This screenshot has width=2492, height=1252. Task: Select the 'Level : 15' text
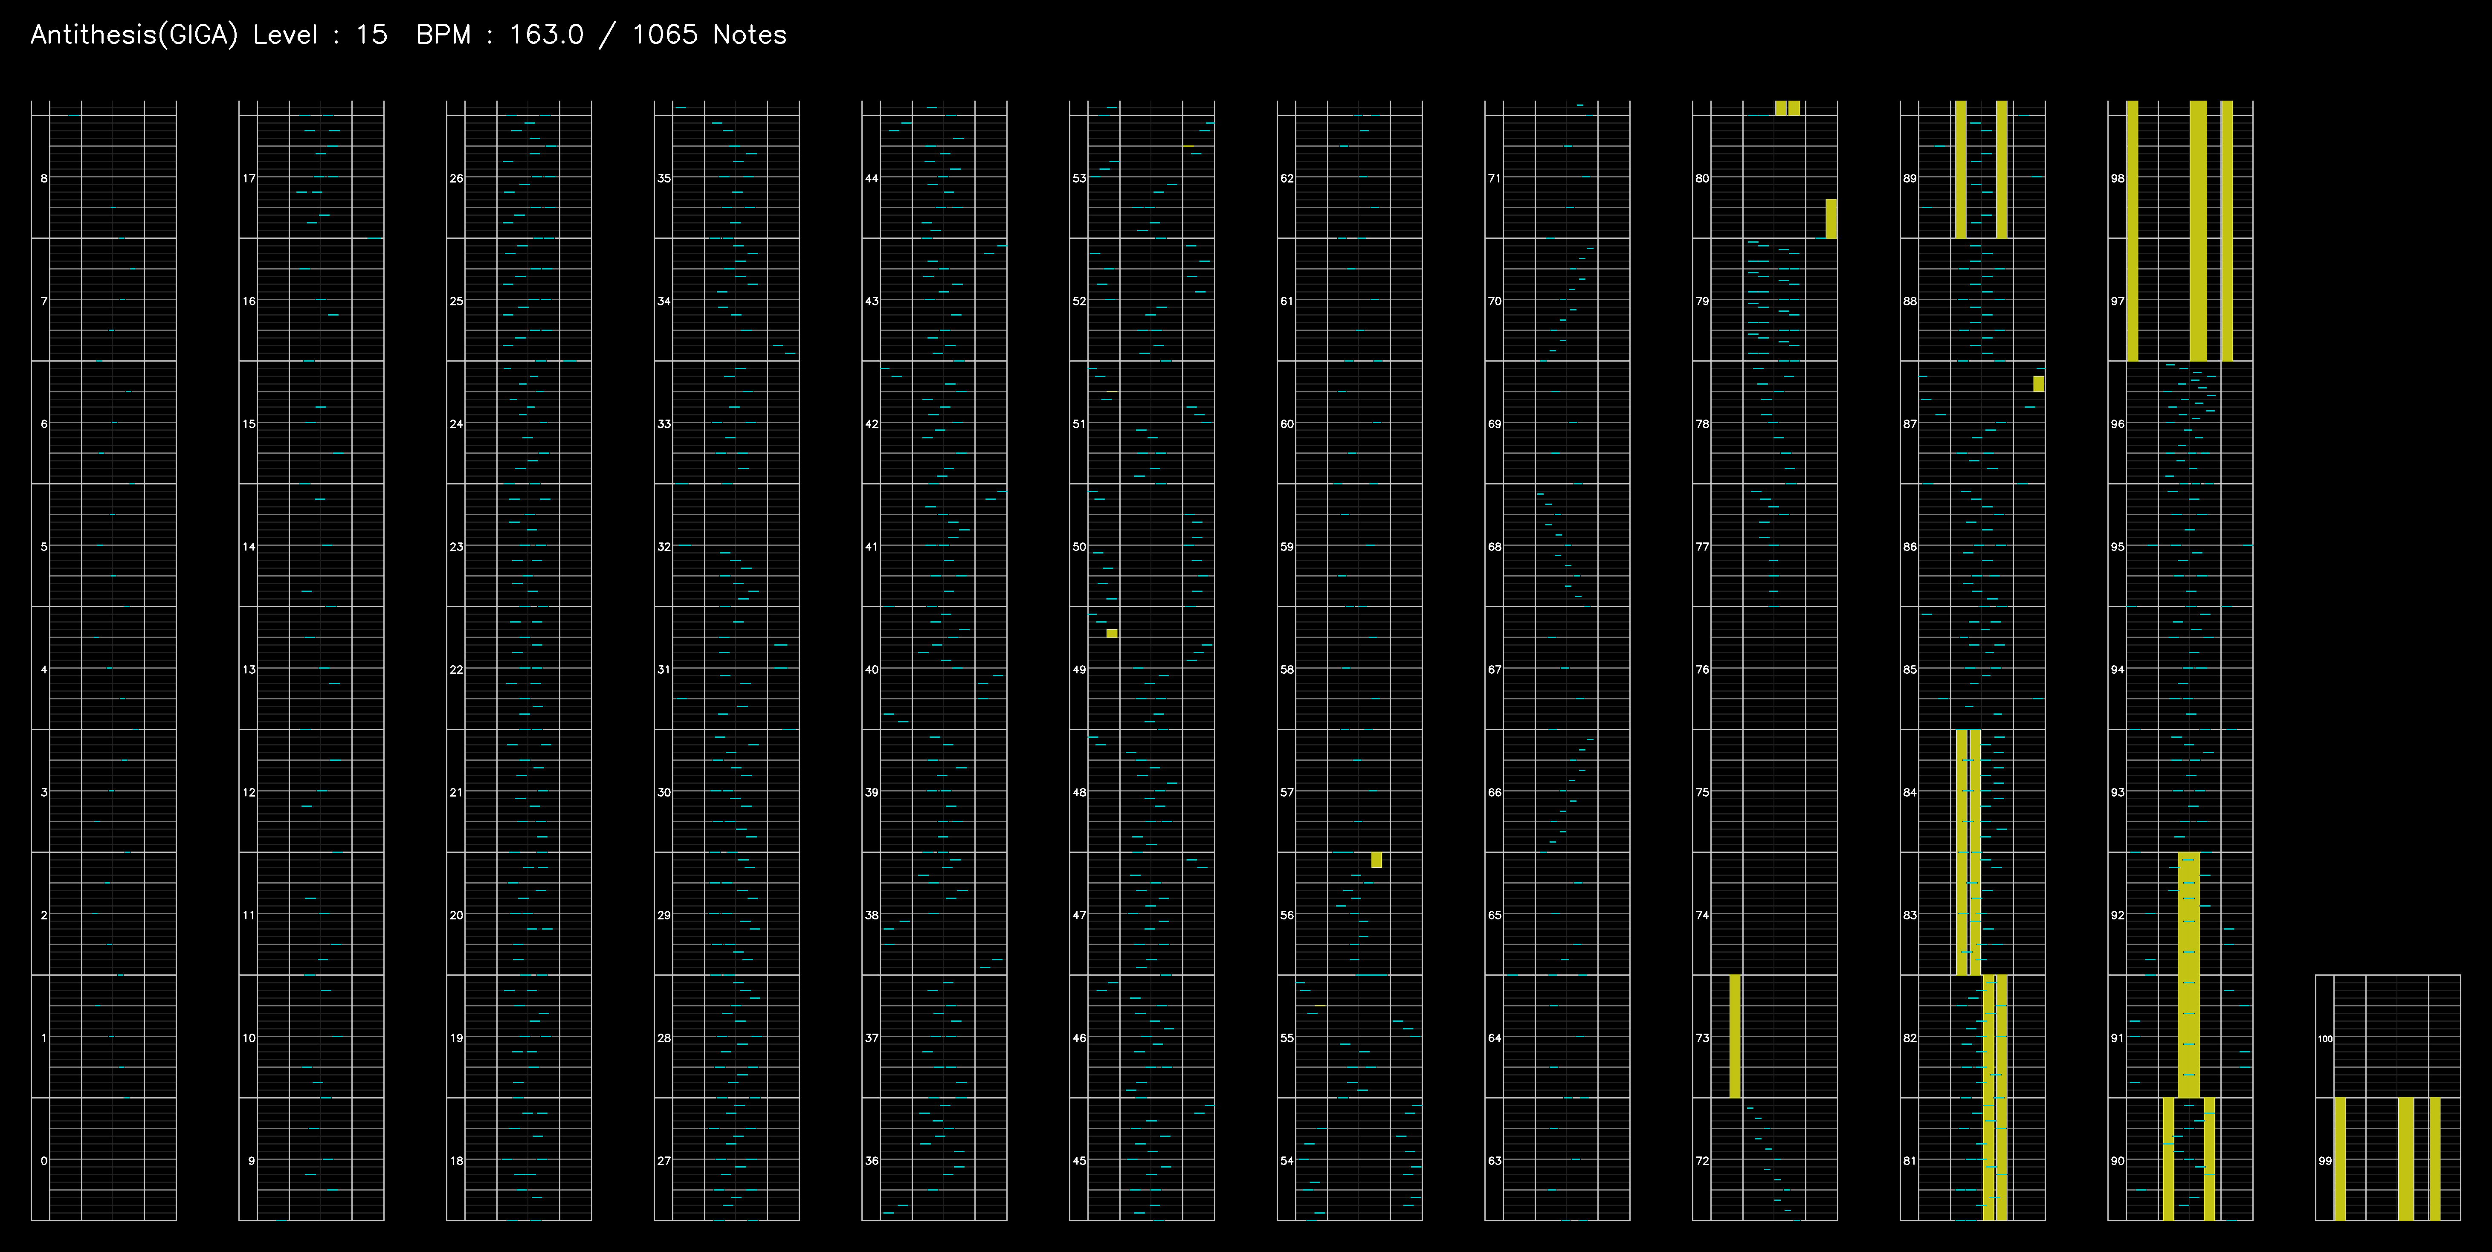pos(320,35)
